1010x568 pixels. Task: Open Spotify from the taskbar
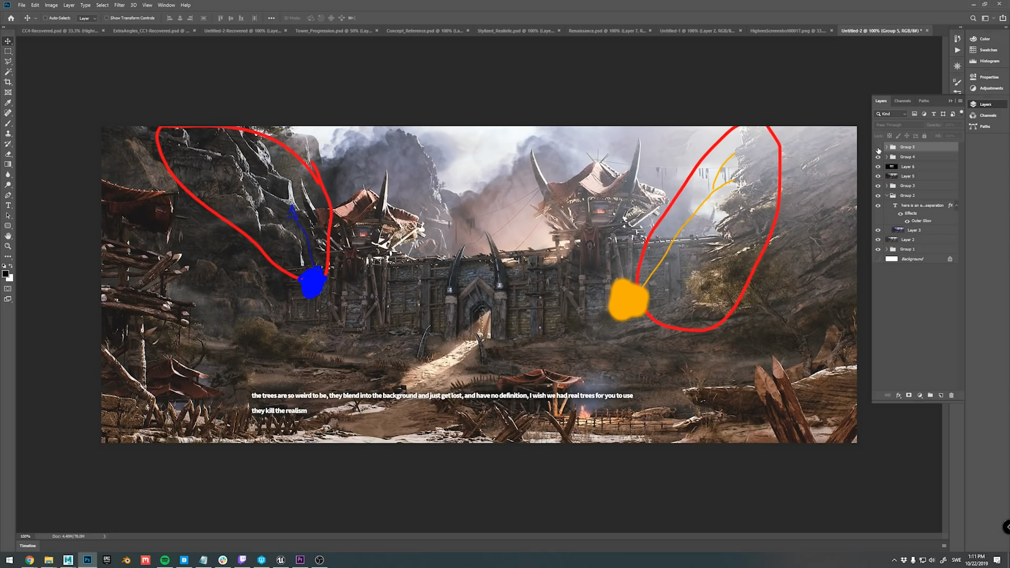pos(165,560)
